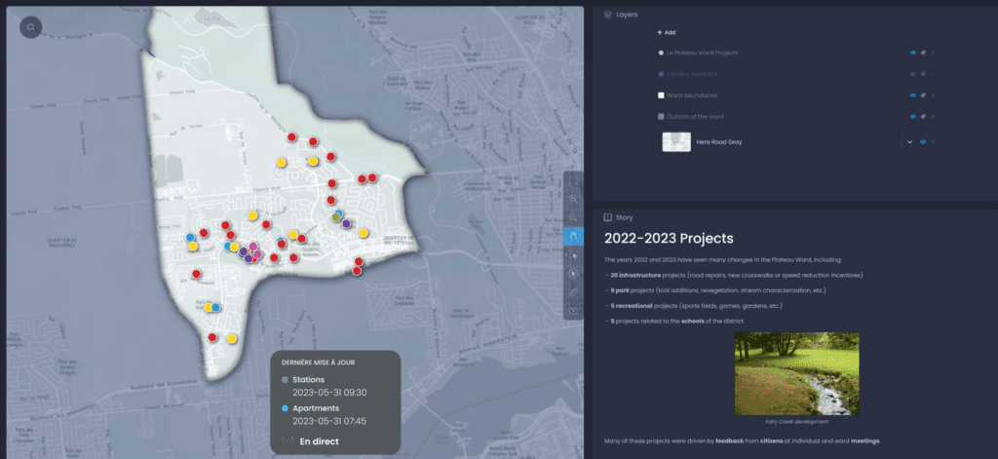Image resolution: width=998 pixels, height=459 pixels.
Task: Expand Here Road Gray basemap details arrow
Action: coord(933,142)
